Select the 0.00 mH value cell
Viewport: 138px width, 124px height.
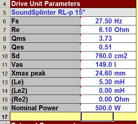(109, 91)
